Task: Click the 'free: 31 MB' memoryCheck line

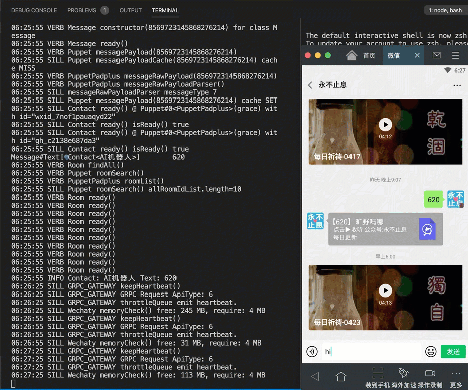Action: pyautogui.click(x=136, y=343)
